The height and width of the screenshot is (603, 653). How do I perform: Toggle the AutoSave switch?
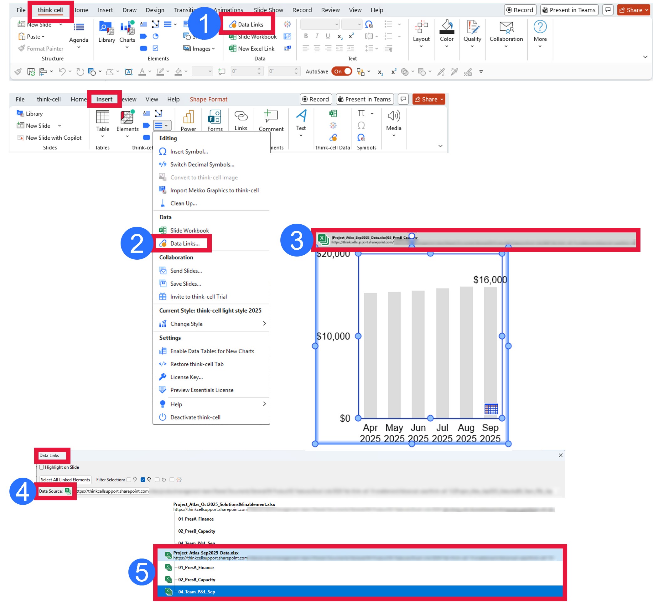pyautogui.click(x=341, y=71)
